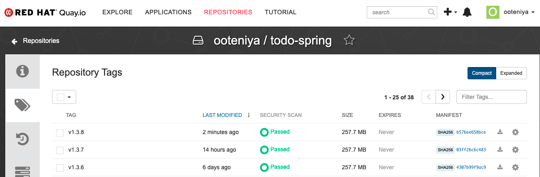
Task: Fetch the v1.3.6 tag via download icon
Action: [500, 167]
